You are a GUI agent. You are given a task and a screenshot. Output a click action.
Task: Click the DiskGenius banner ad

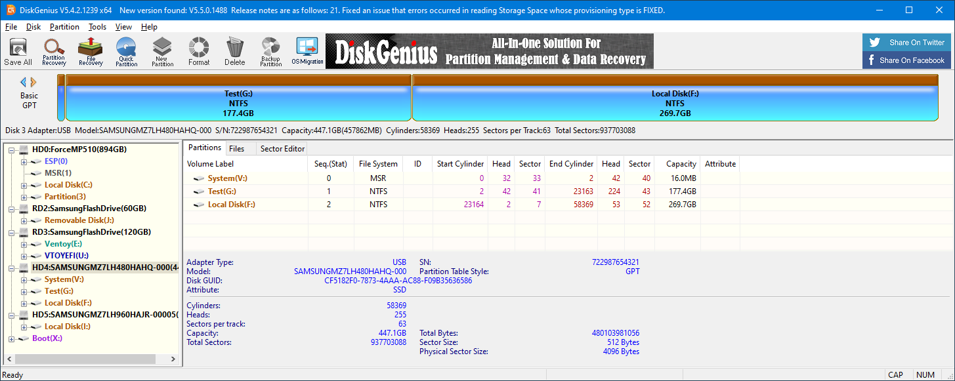[490, 51]
